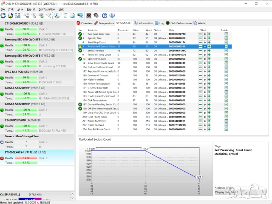Click the speaker sound toolbar icon
Screen dimensions: 272x204
pyautogui.click(x=96, y=16)
